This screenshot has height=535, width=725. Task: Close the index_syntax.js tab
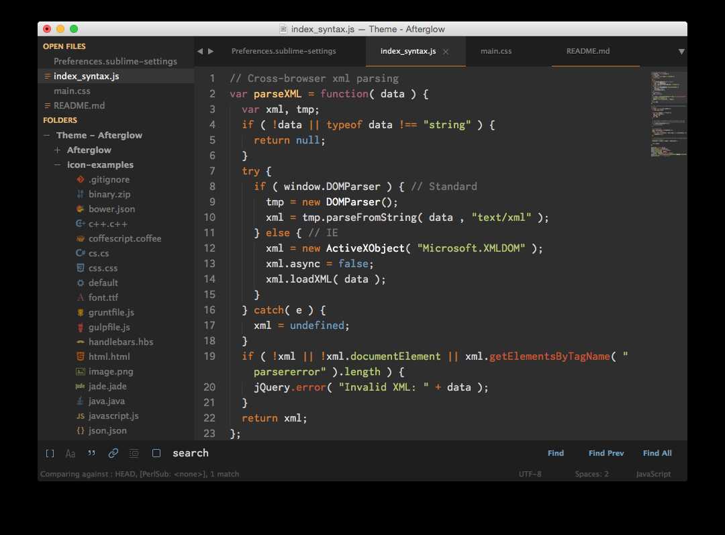(x=446, y=52)
